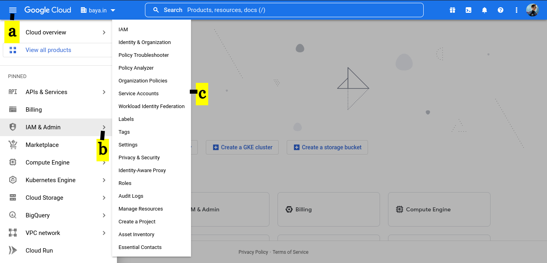547x263 pixels.
Task: Open Audit Logs menu item
Action: coord(151,196)
